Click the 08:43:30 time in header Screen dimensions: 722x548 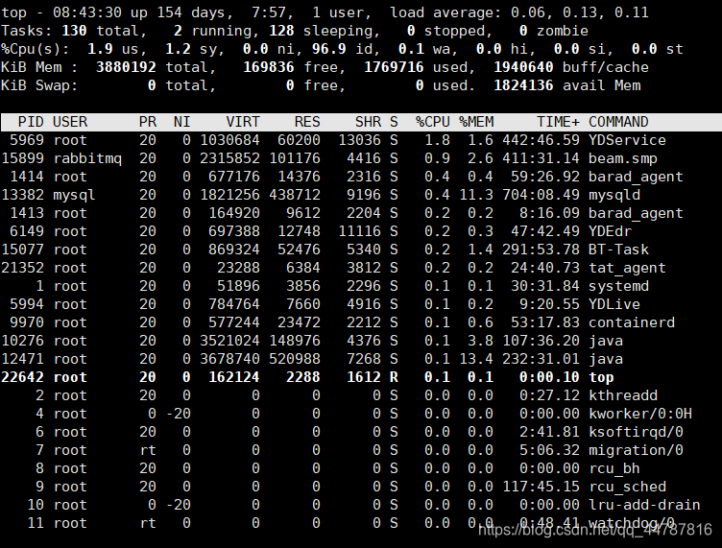click(87, 12)
